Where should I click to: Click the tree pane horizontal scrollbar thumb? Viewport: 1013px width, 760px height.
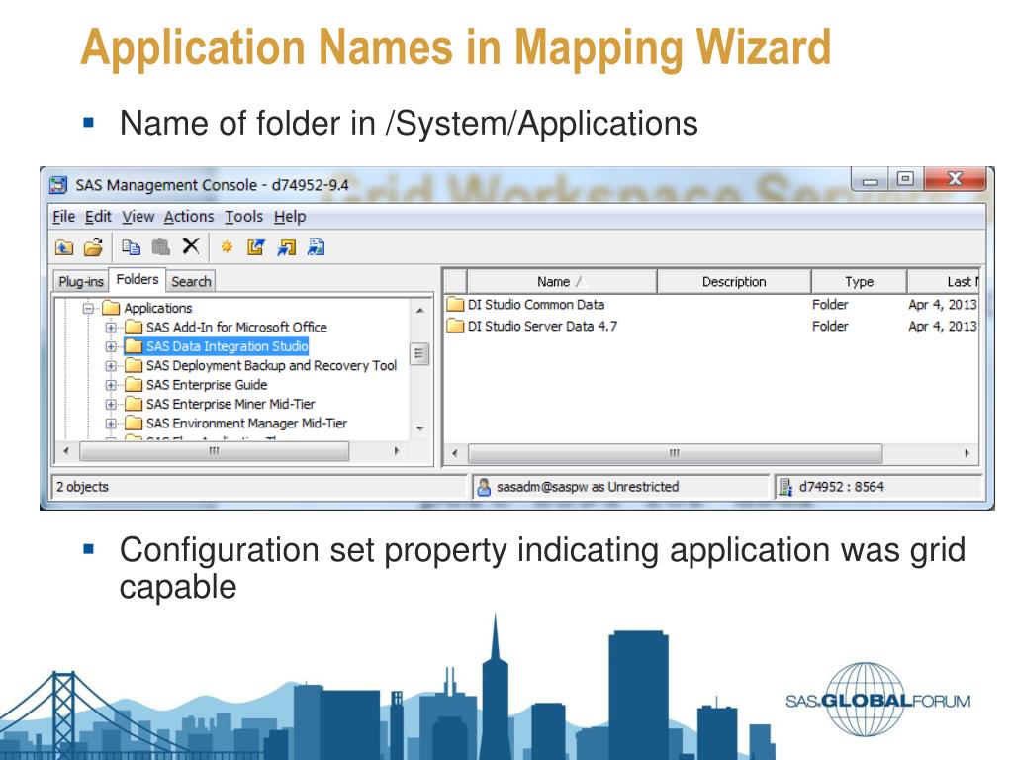pyautogui.click(x=215, y=451)
